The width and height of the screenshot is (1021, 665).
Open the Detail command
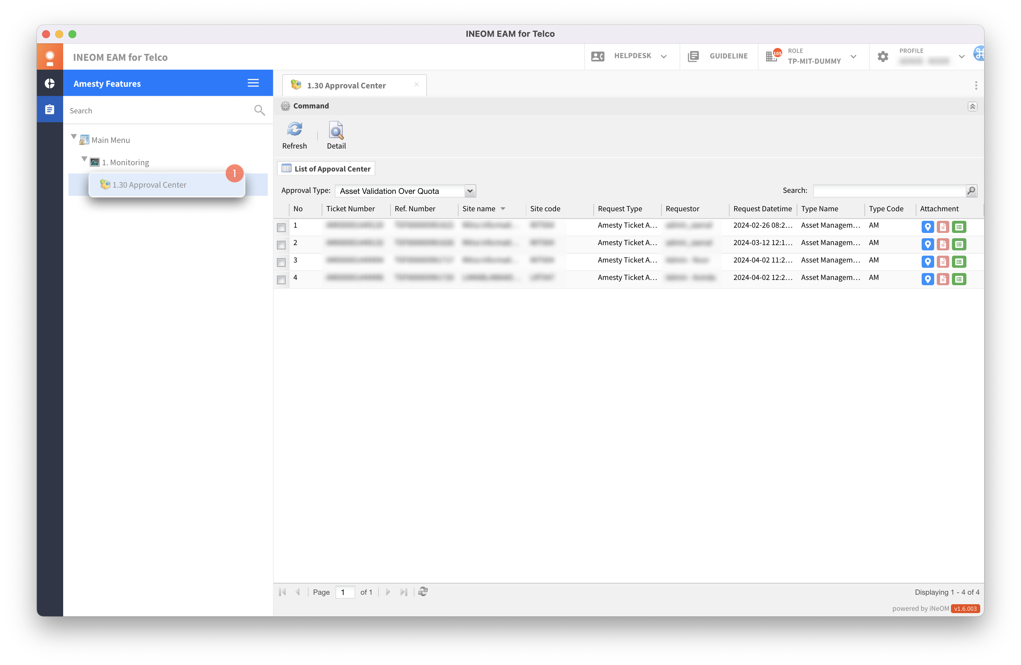point(336,131)
